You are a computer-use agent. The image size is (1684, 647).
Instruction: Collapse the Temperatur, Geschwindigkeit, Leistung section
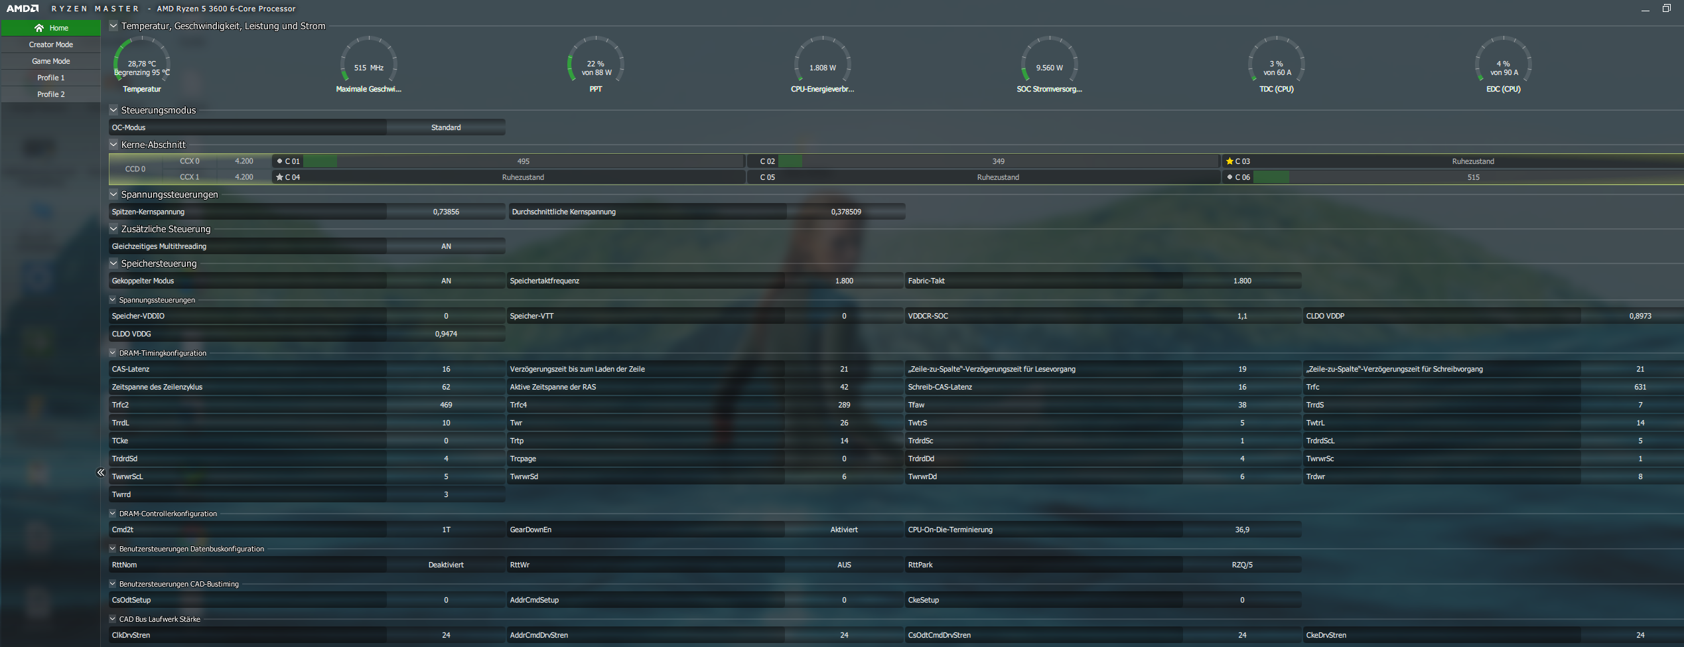(x=113, y=26)
